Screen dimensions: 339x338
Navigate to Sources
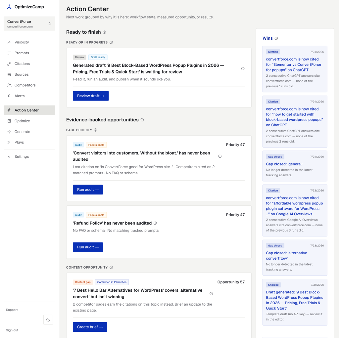[29, 74]
